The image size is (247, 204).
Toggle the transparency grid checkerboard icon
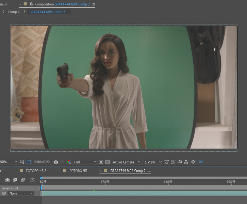(x=108, y=162)
